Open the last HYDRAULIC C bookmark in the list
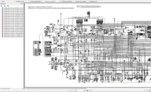 click(x=14, y=37)
